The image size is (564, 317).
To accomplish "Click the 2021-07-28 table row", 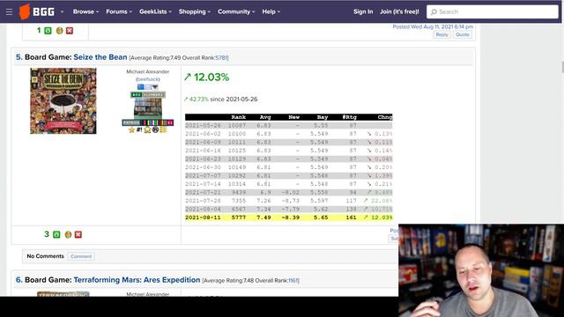I will point(288,201).
